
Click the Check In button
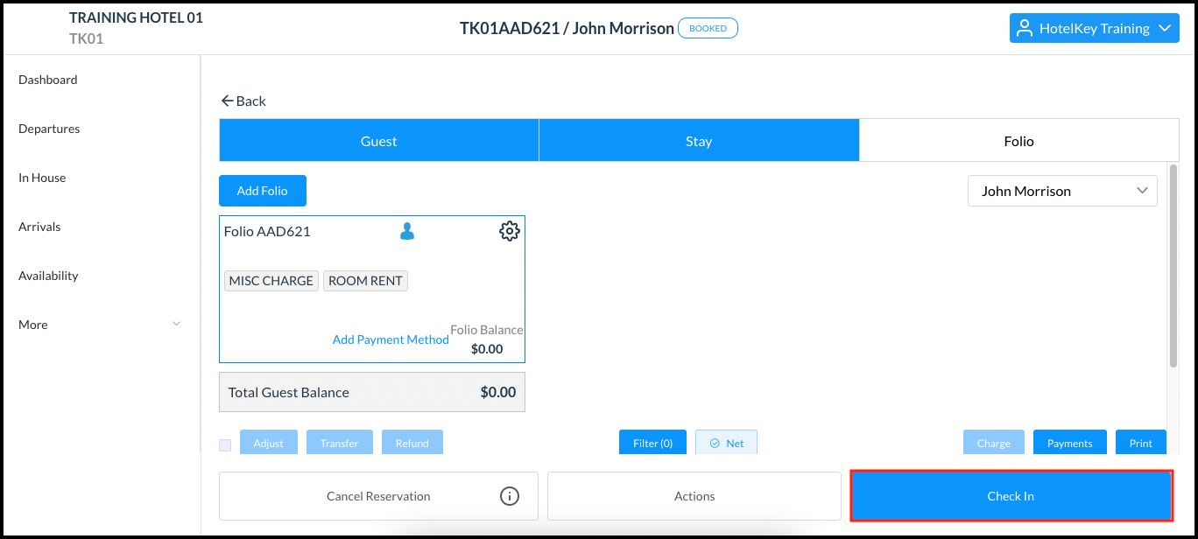tap(1011, 495)
